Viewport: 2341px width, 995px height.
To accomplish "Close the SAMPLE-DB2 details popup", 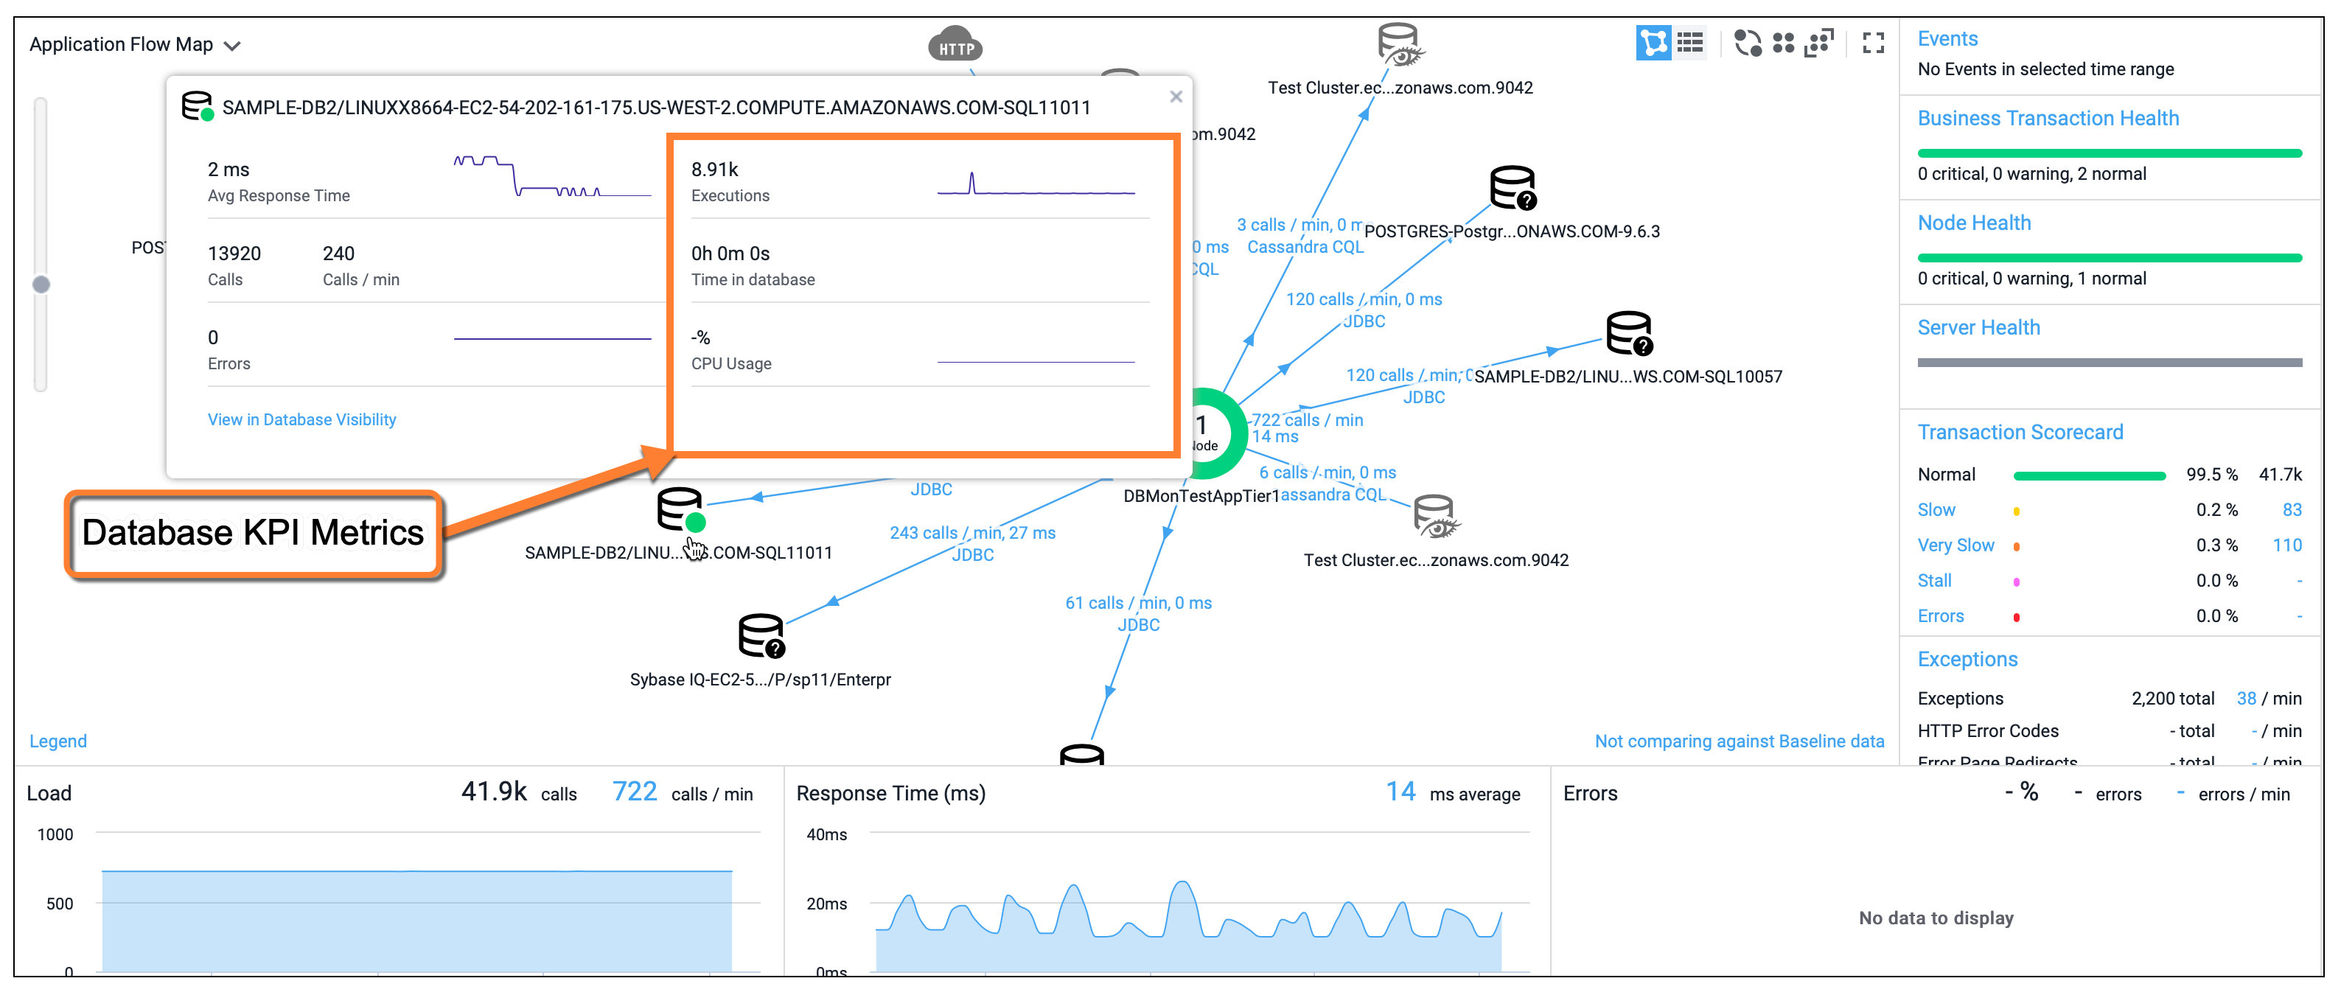I will (x=1176, y=97).
